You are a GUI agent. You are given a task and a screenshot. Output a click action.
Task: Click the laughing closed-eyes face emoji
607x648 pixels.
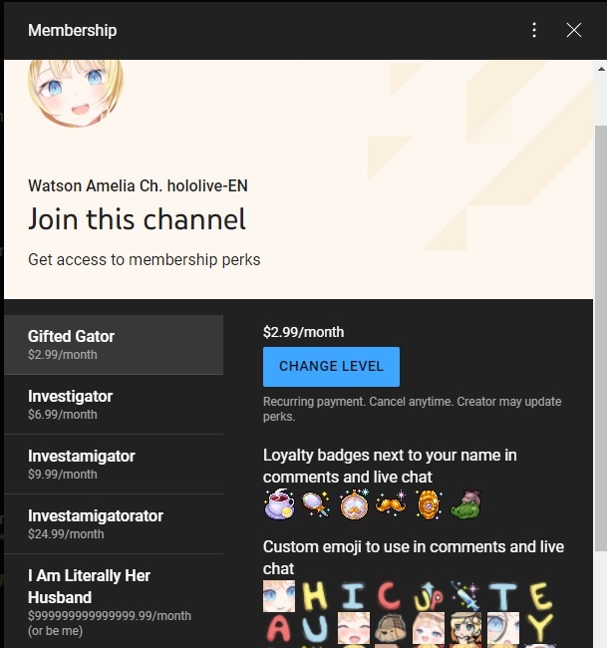(354, 628)
